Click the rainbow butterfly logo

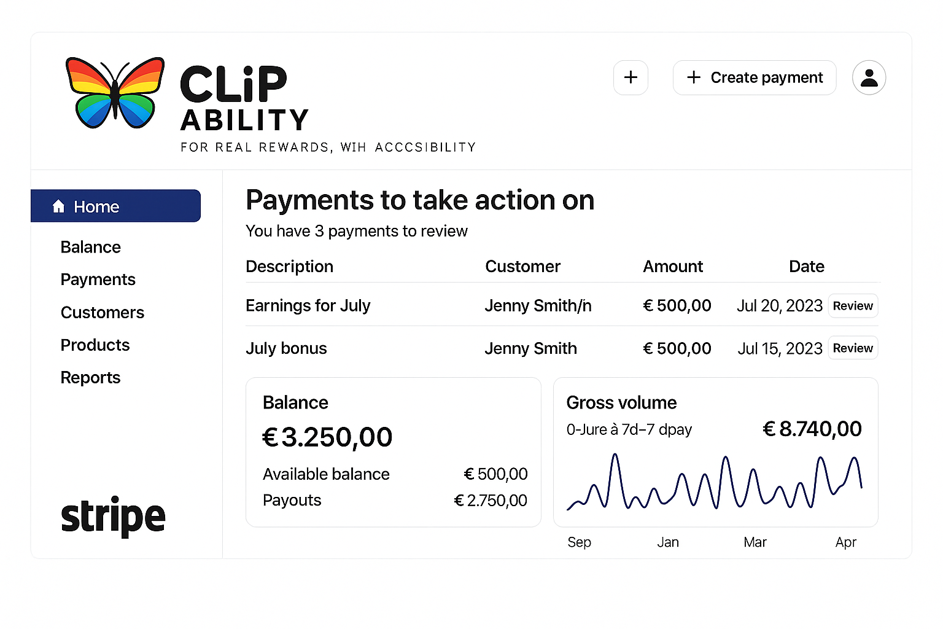115,93
